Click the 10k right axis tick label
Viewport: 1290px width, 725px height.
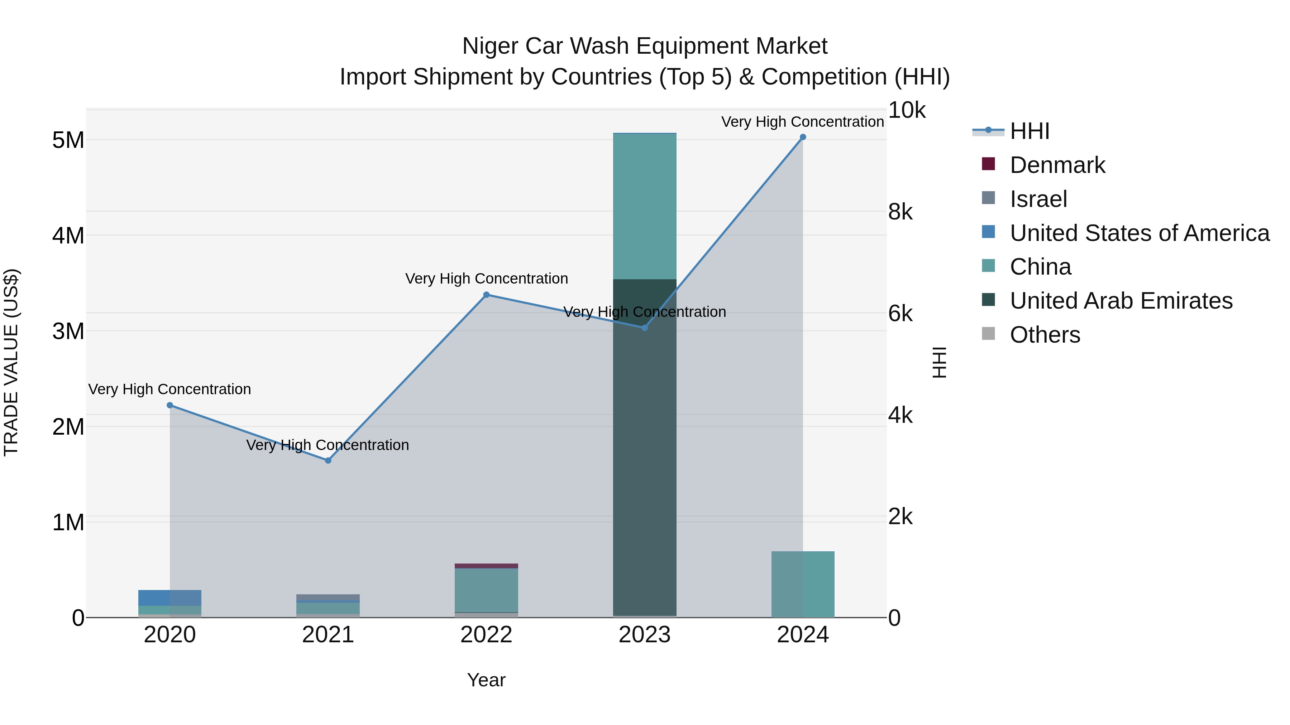tap(907, 110)
